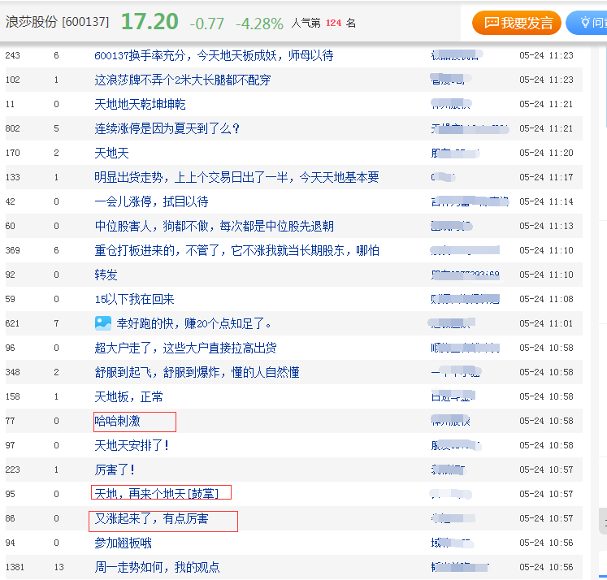The width and height of the screenshot is (607, 580).
Task: Open post 明显出货走势，上上个交易日出了一半
Action: tap(236, 178)
